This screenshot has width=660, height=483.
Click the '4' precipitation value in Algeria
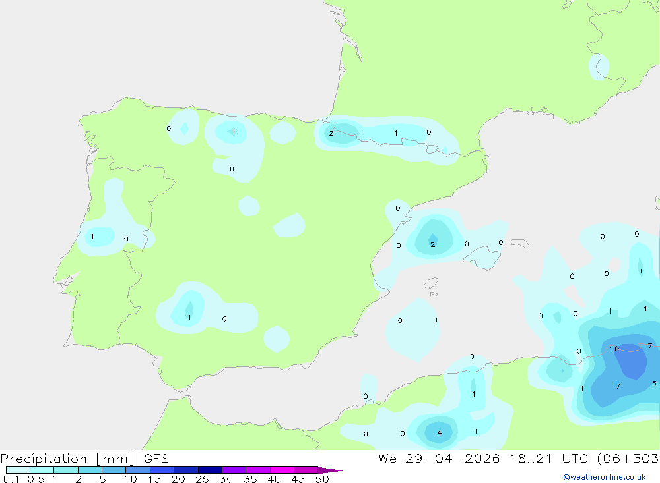pos(440,432)
